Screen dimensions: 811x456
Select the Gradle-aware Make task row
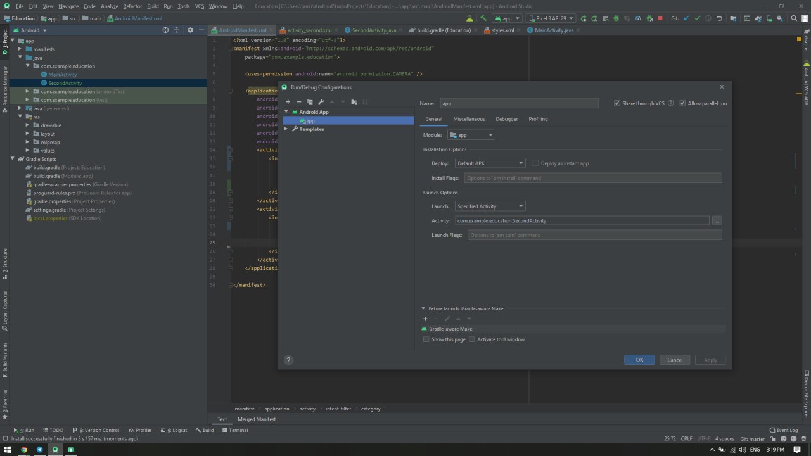pyautogui.click(x=573, y=329)
